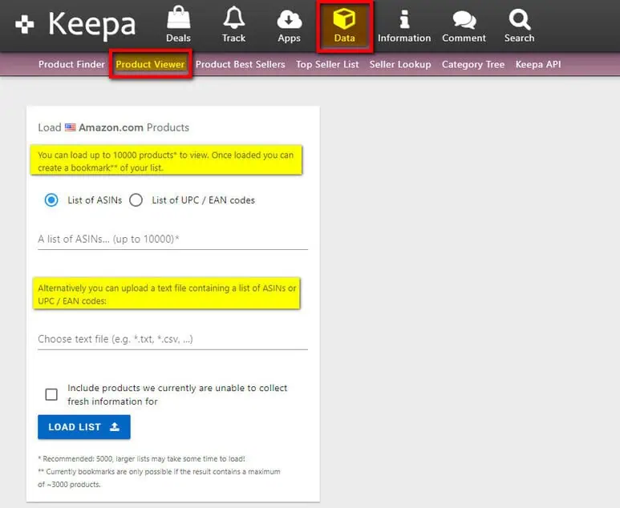
Task: Click the 10000 products notice text
Action: coord(167,160)
